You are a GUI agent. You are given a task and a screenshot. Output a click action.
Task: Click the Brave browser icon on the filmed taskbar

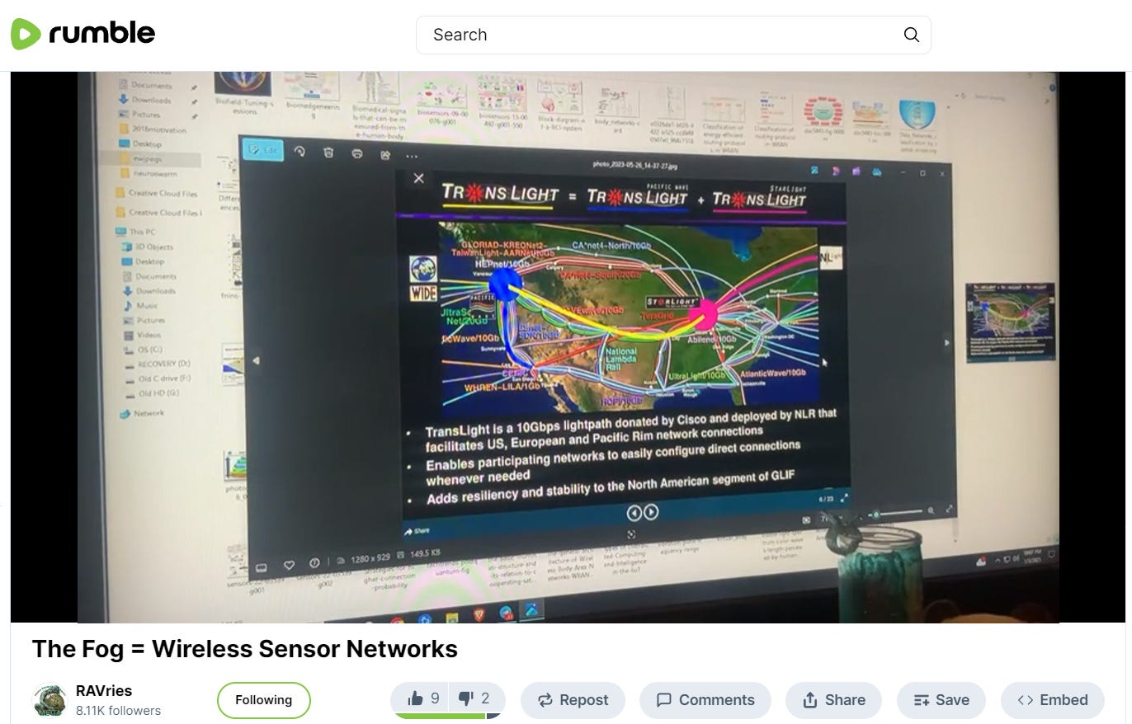pos(479,616)
